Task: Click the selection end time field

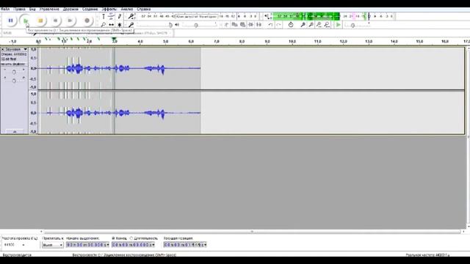Action: click(x=134, y=245)
